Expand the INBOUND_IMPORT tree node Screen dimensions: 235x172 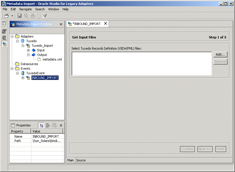click(x=23, y=78)
